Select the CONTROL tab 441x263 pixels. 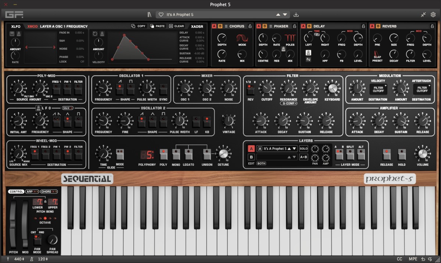pyautogui.click(x=16, y=191)
